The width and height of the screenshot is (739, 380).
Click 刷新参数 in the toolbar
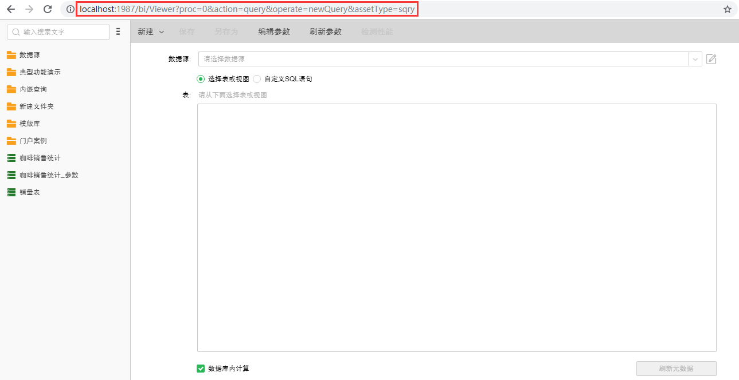pos(325,32)
